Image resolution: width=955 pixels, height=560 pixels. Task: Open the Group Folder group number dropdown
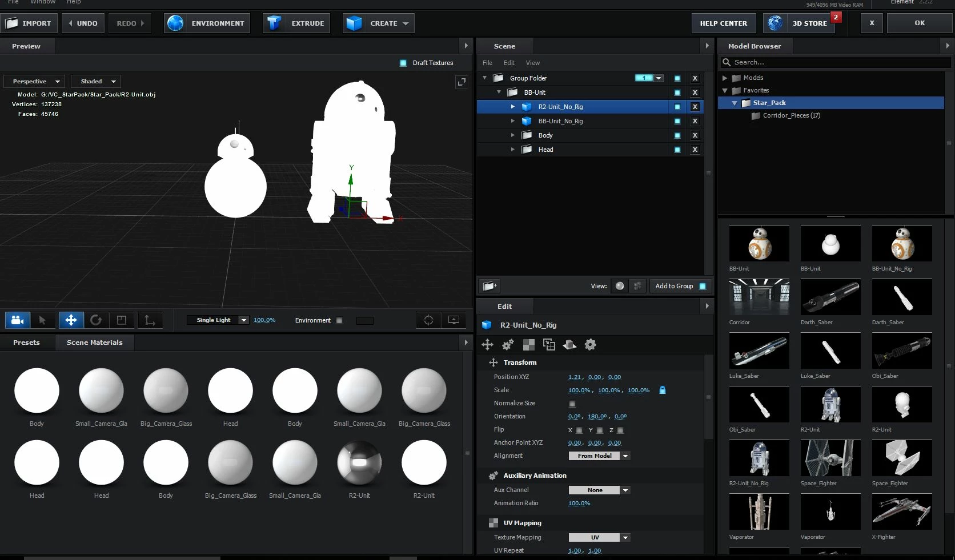point(659,78)
